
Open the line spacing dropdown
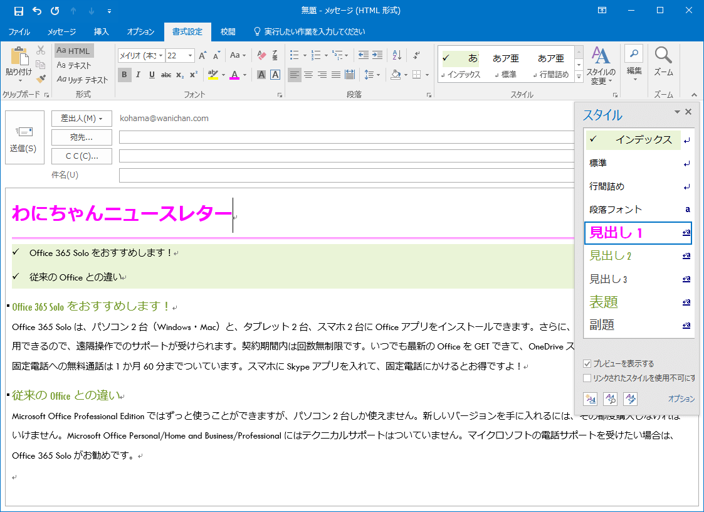[372, 75]
